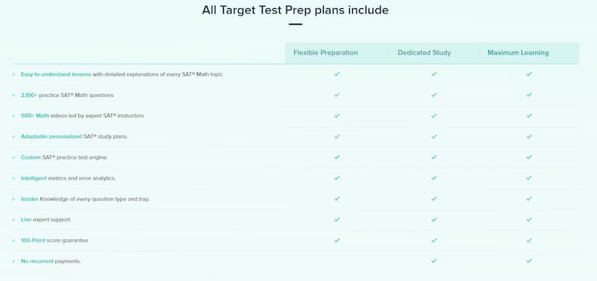
Task: Click Flexible Preparation checkmark for study plans row
Action: point(337,136)
